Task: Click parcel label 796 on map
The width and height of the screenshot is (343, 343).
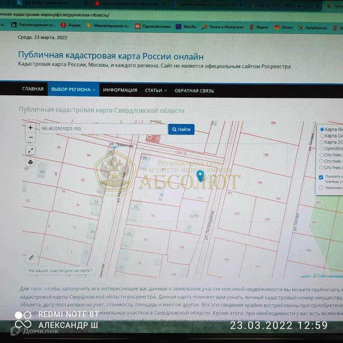Action: (x=182, y=247)
